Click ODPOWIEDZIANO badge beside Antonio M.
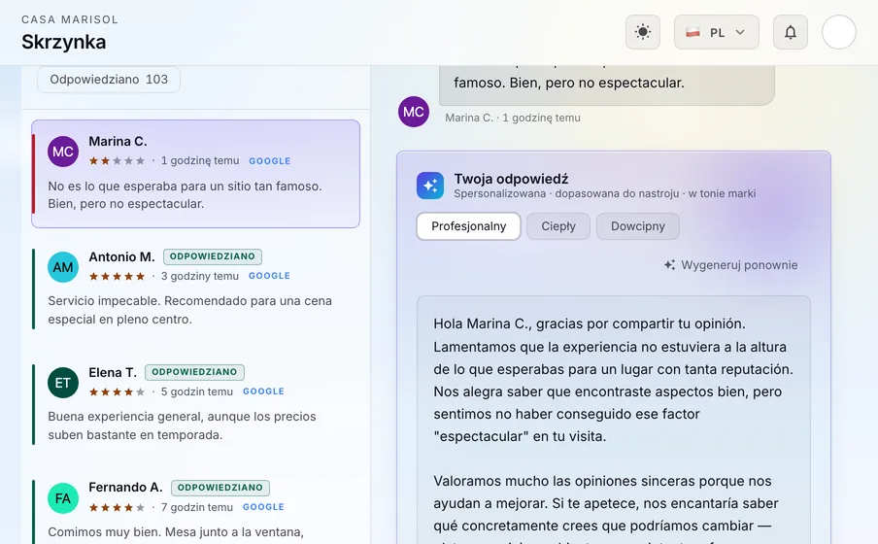The width and height of the screenshot is (878, 544). pos(213,256)
